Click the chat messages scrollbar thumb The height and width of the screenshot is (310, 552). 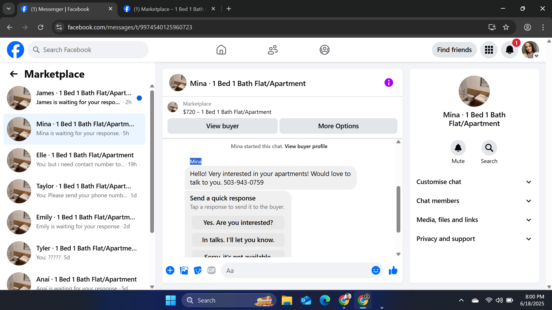coord(398,209)
